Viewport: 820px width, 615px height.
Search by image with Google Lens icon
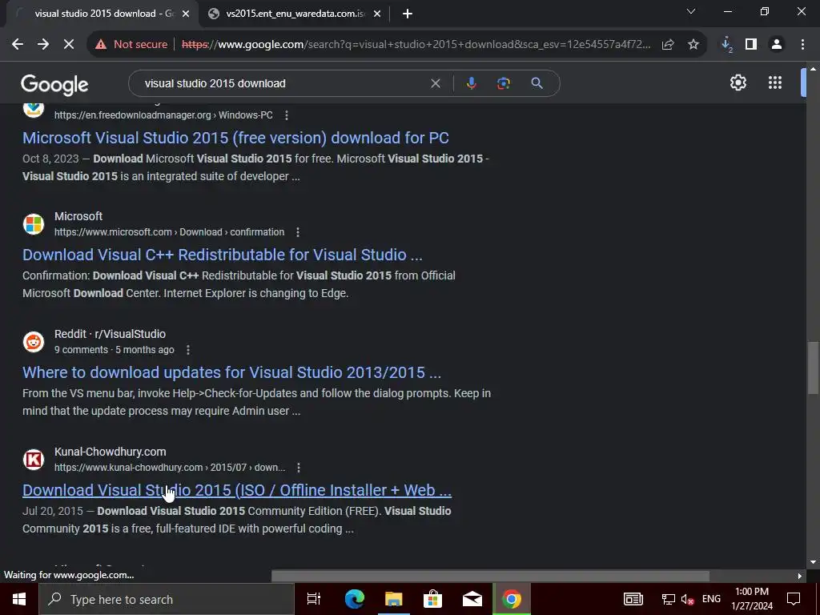503,83
